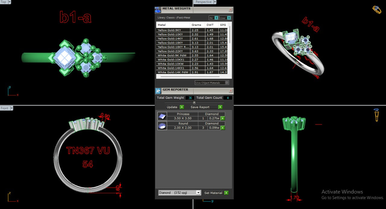
Task: Click the Perspective viewport title label
Action: click(203, 2)
